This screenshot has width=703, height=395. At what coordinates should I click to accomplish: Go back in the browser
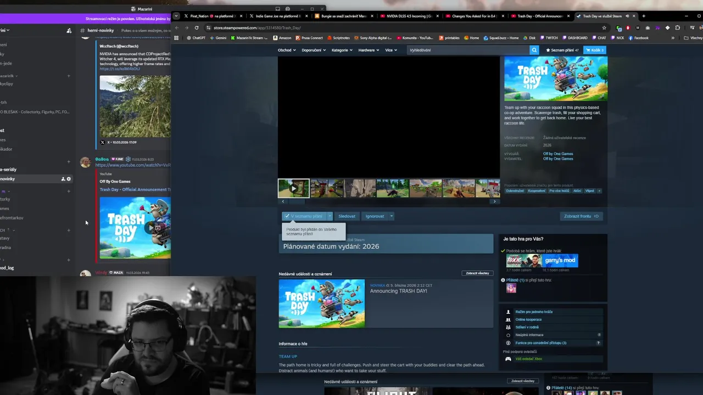tap(177, 27)
